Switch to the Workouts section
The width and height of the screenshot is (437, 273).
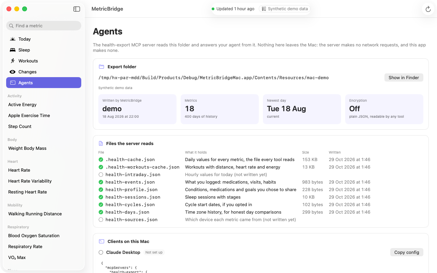tap(44, 61)
